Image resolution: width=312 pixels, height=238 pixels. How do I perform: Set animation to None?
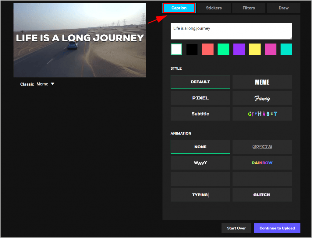[x=200, y=147]
